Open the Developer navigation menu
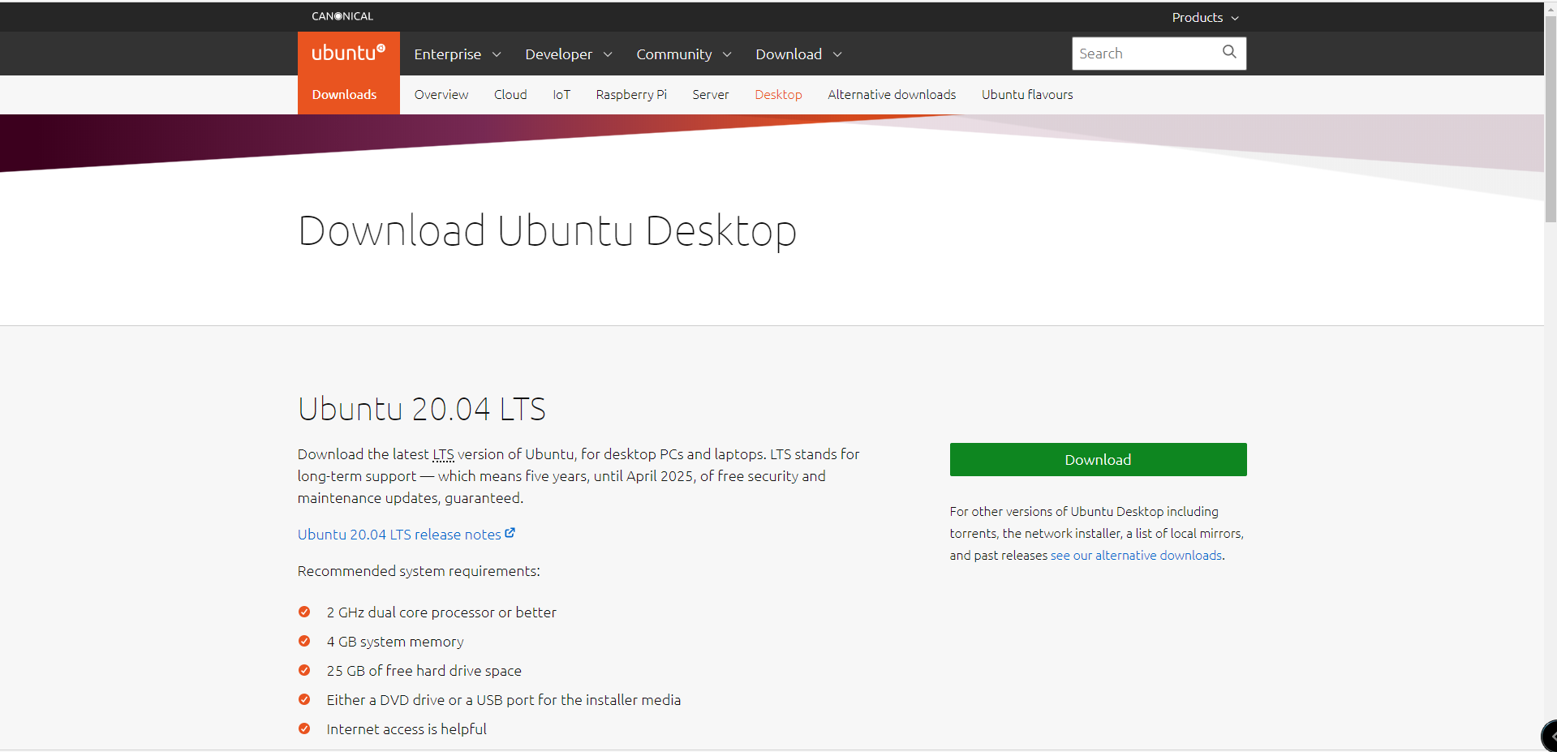1557x752 pixels. coord(569,54)
